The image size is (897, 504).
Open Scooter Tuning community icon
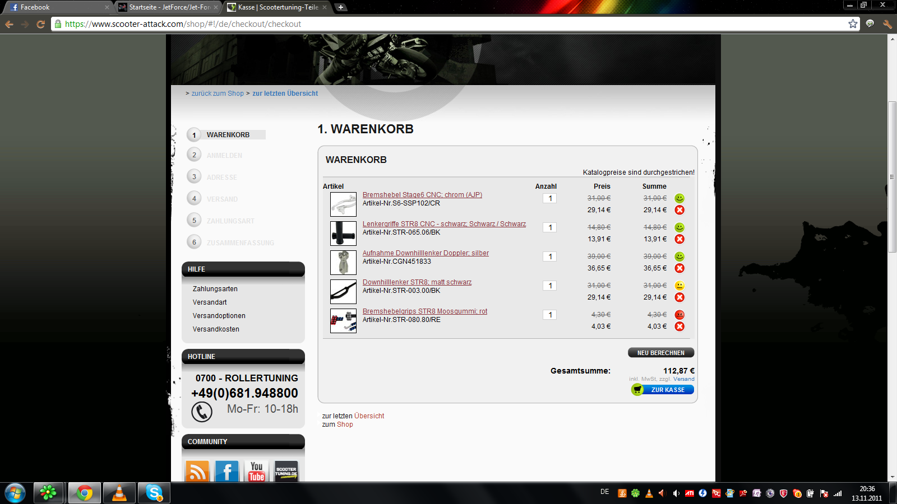click(x=286, y=471)
